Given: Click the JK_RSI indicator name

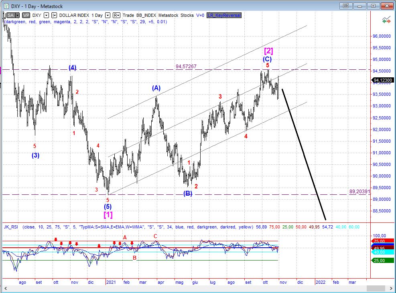Looking at the screenshot, I should pos(11,227).
